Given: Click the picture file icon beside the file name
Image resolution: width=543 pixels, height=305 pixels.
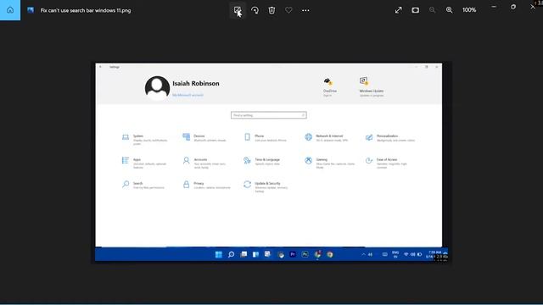Looking at the screenshot, I should [x=31, y=10].
